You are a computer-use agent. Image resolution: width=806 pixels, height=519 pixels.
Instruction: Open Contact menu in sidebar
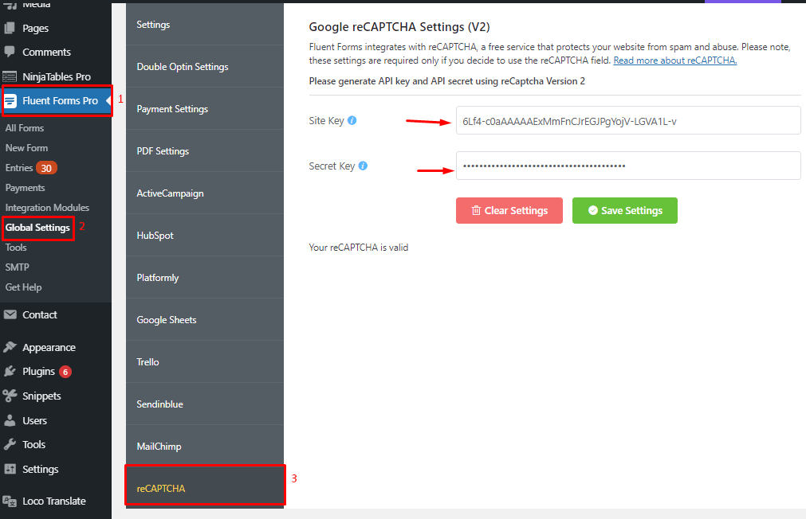tap(40, 314)
